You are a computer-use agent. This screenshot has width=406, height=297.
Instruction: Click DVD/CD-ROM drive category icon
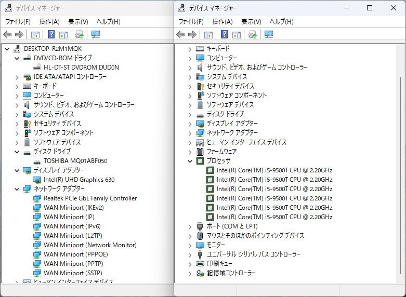point(27,58)
